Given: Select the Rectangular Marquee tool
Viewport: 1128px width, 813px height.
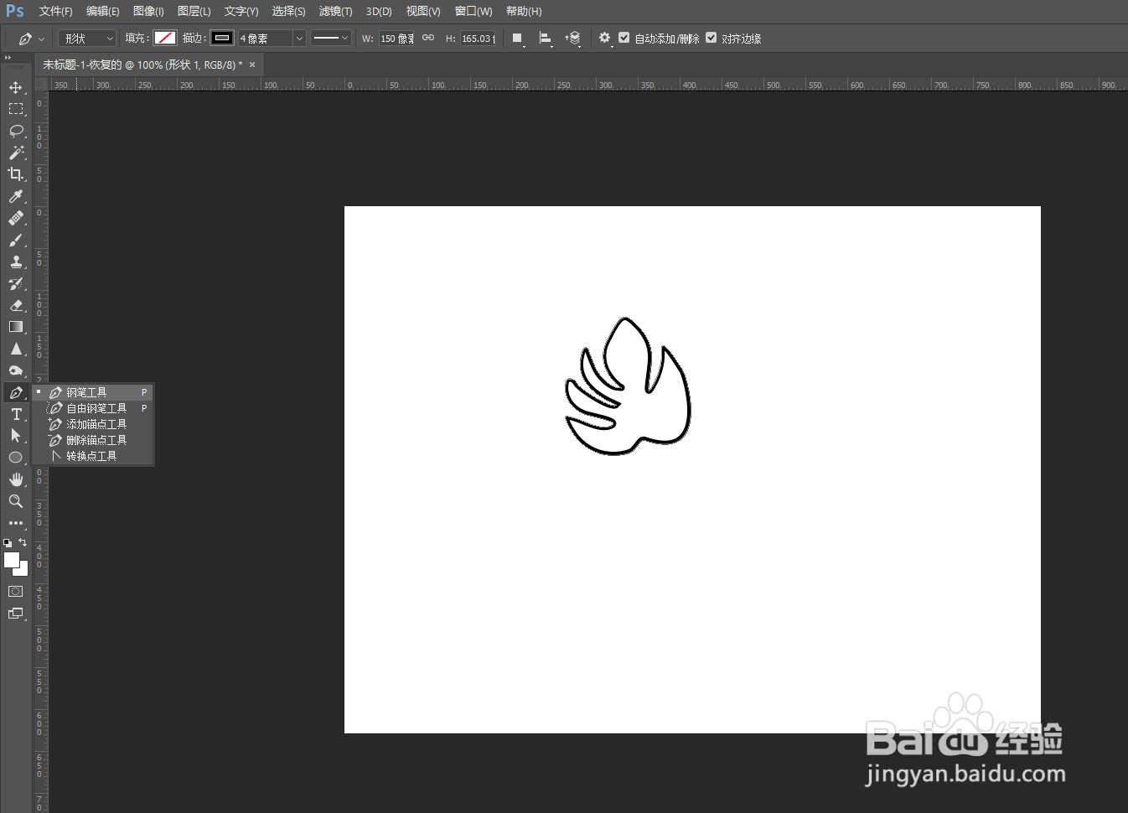Looking at the screenshot, I should tap(16, 109).
